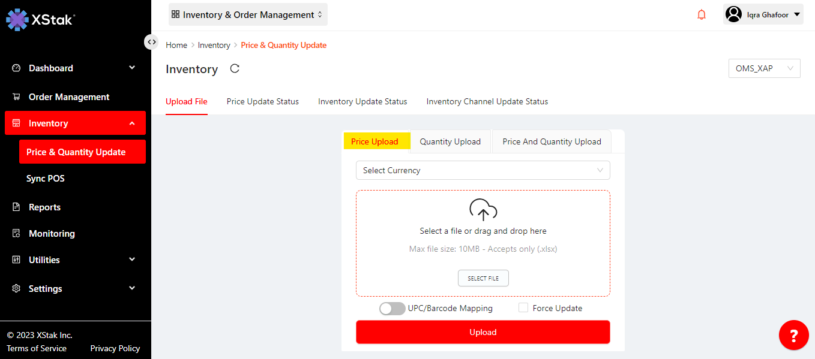Open Sync POS in the sidebar
Image resolution: width=815 pixels, height=359 pixels.
pos(46,179)
